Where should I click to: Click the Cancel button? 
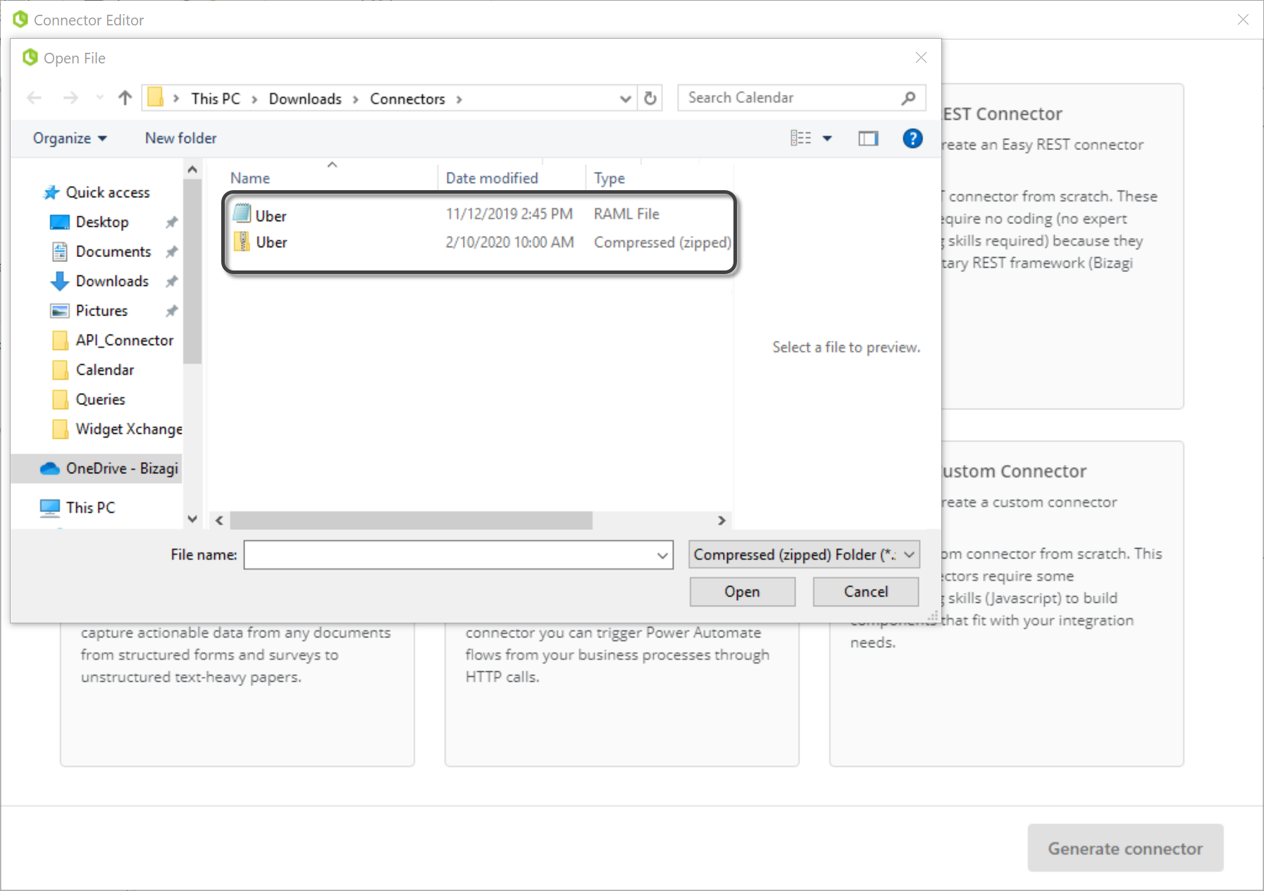tap(866, 592)
